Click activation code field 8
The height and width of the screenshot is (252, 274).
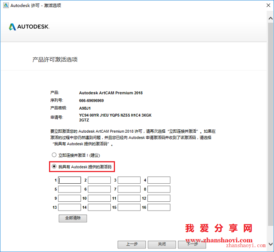(x=159, y=189)
